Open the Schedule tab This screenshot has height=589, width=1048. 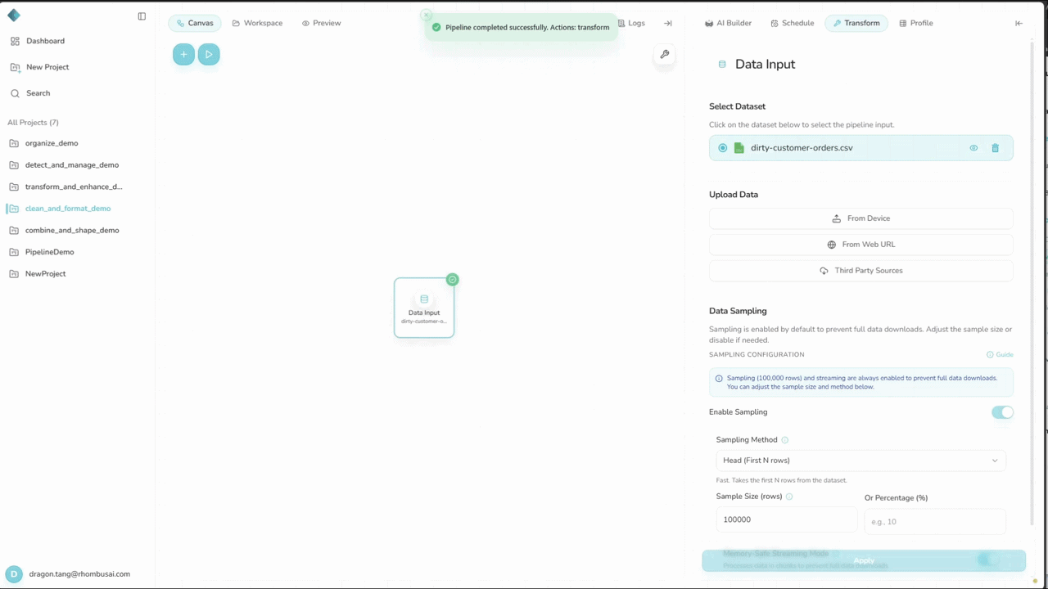pyautogui.click(x=793, y=23)
